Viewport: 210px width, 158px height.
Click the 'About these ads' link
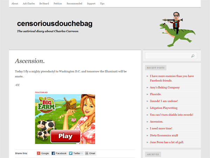[41, 92]
